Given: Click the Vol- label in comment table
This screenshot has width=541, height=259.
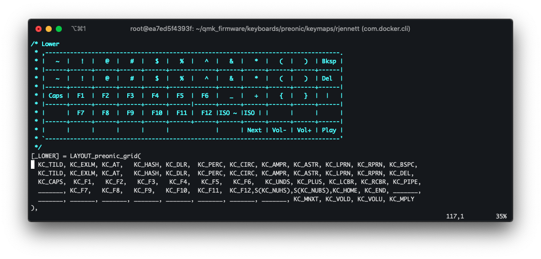Looking at the screenshot, I should pyautogui.click(x=279, y=130).
